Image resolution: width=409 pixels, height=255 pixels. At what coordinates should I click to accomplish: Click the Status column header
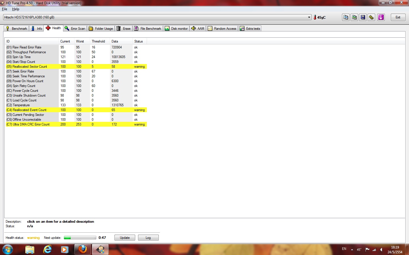pyautogui.click(x=140, y=41)
